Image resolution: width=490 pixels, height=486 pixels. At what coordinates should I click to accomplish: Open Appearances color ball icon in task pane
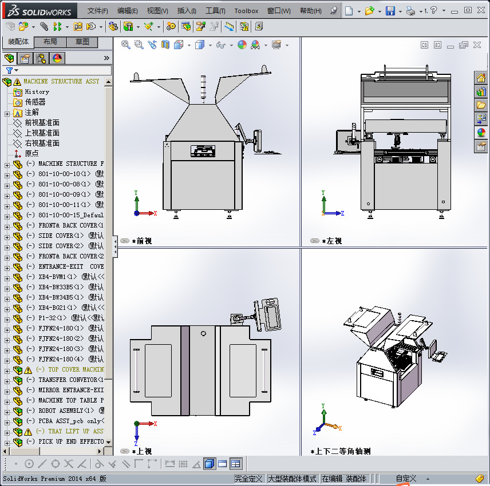coord(481,132)
